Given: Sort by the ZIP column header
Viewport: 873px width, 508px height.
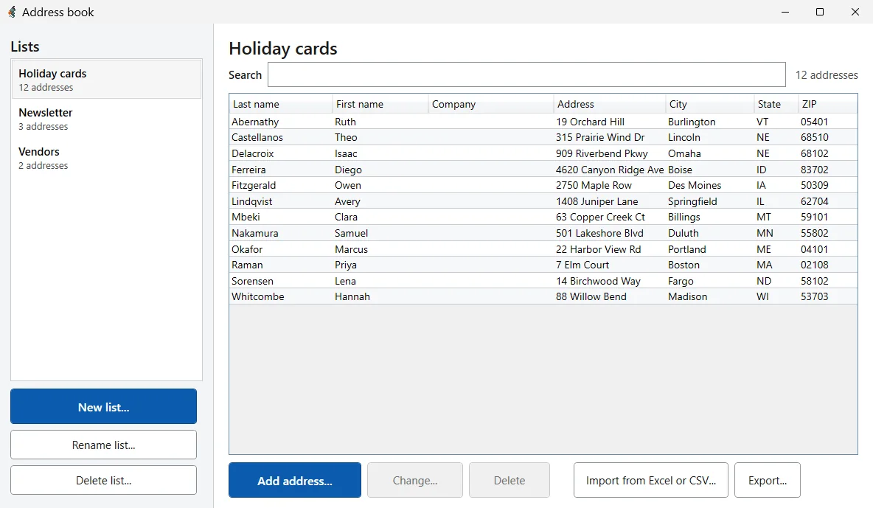Looking at the screenshot, I should pos(827,104).
